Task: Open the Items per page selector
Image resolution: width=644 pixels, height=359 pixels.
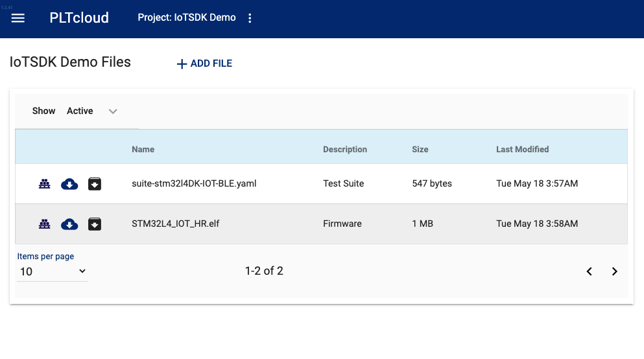Action: 53,272
